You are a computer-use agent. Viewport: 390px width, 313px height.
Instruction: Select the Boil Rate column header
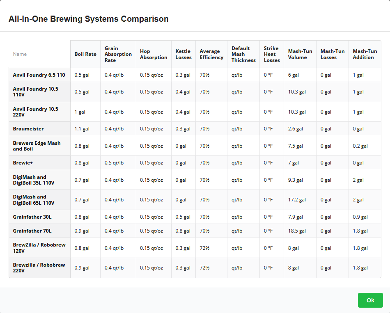[x=85, y=54]
